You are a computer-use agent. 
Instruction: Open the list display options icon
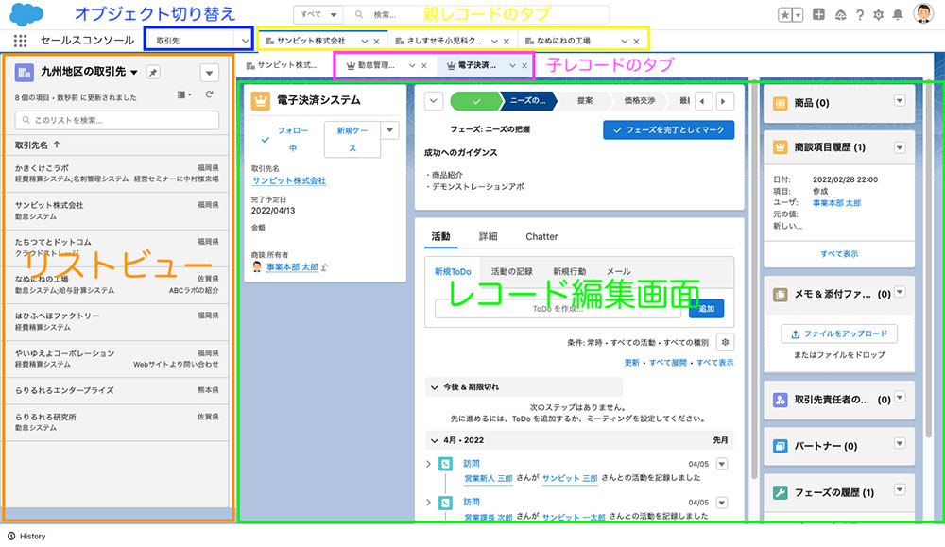click(x=184, y=94)
